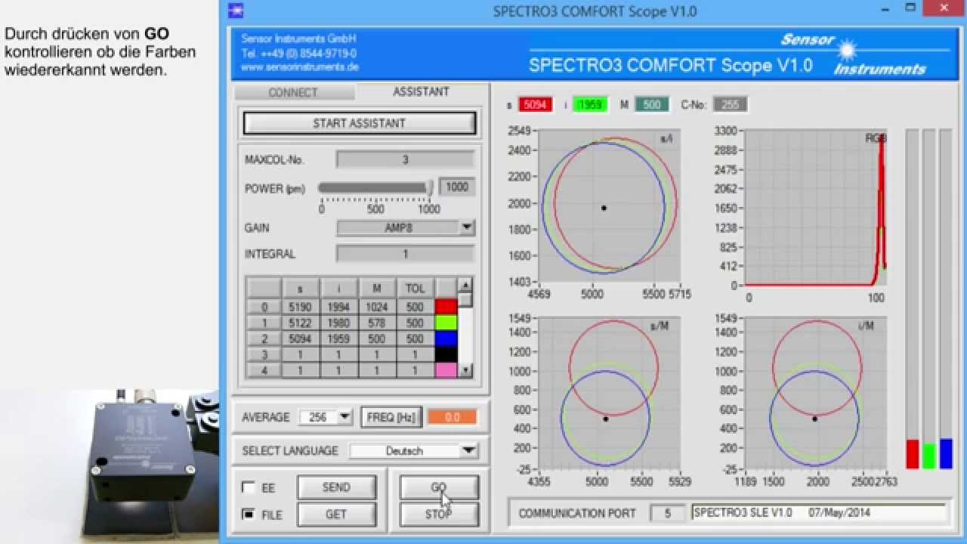Click the INTEGRAL value field
The width and height of the screenshot is (967, 544).
[x=405, y=254]
